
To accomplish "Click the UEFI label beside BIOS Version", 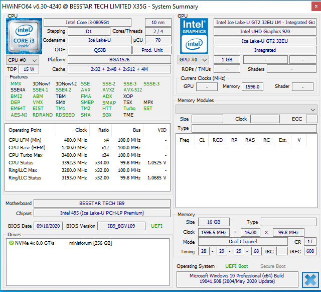I will [x=156, y=226].
